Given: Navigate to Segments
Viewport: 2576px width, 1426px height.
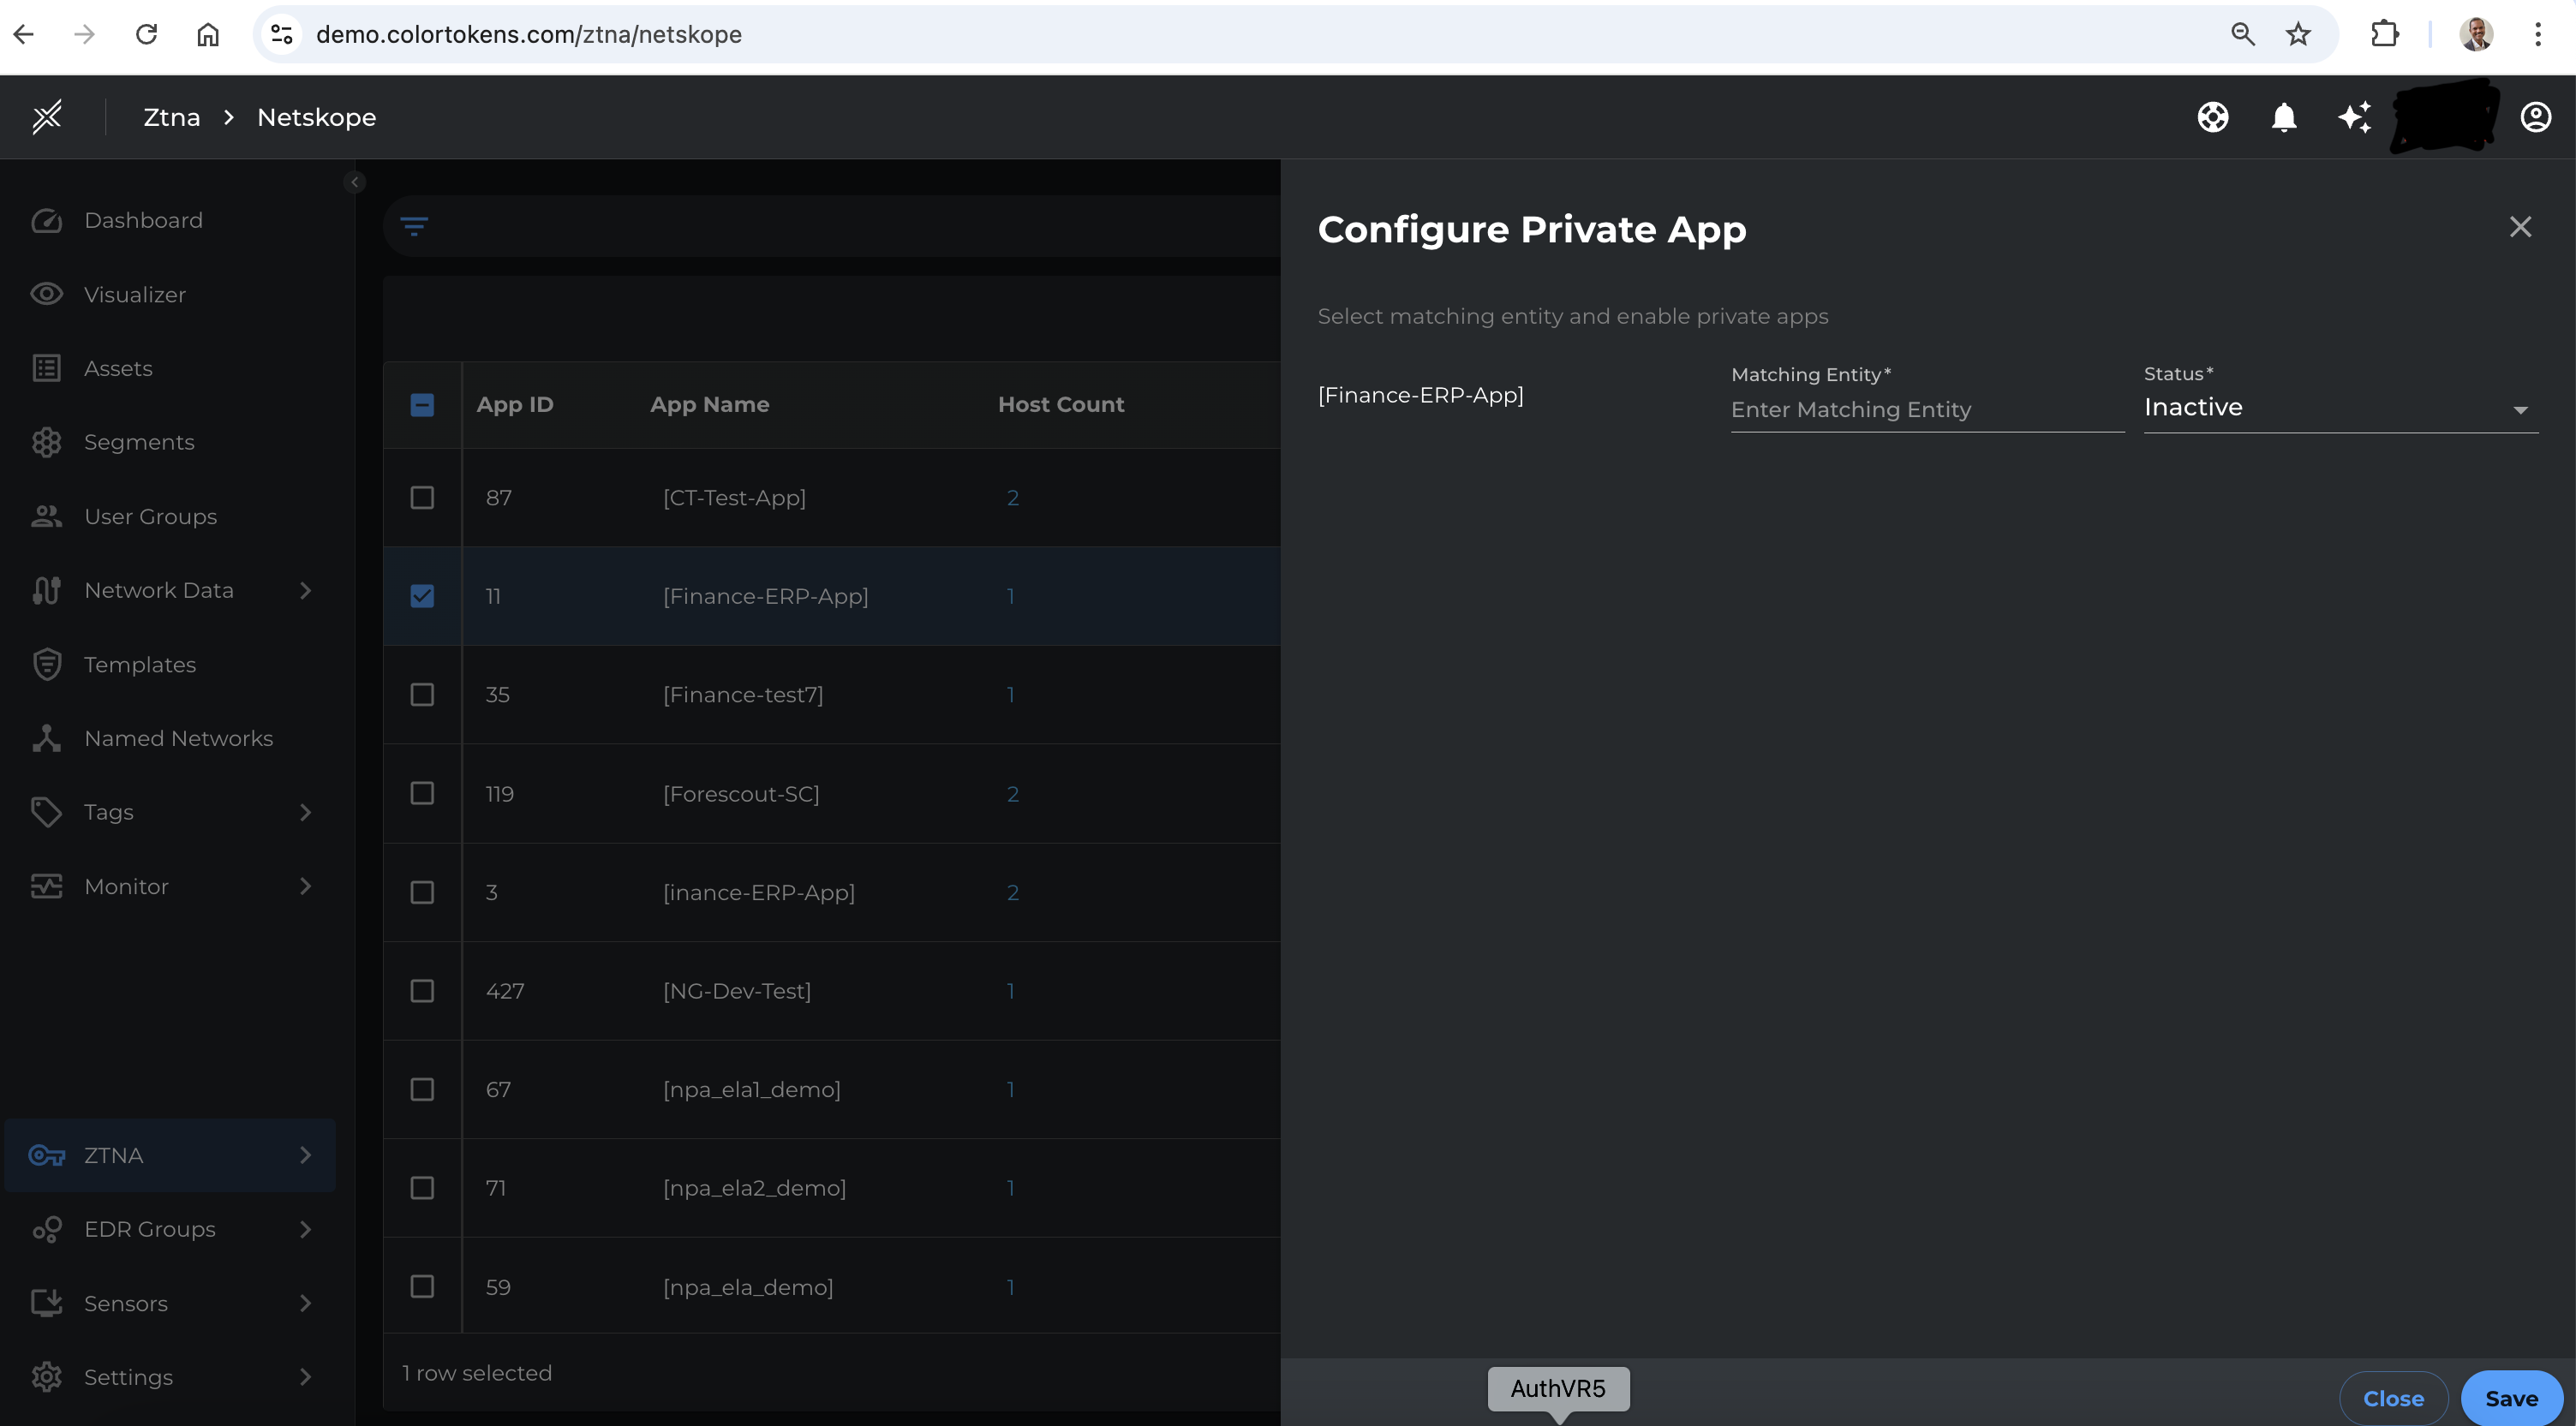Looking at the screenshot, I should point(138,441).
